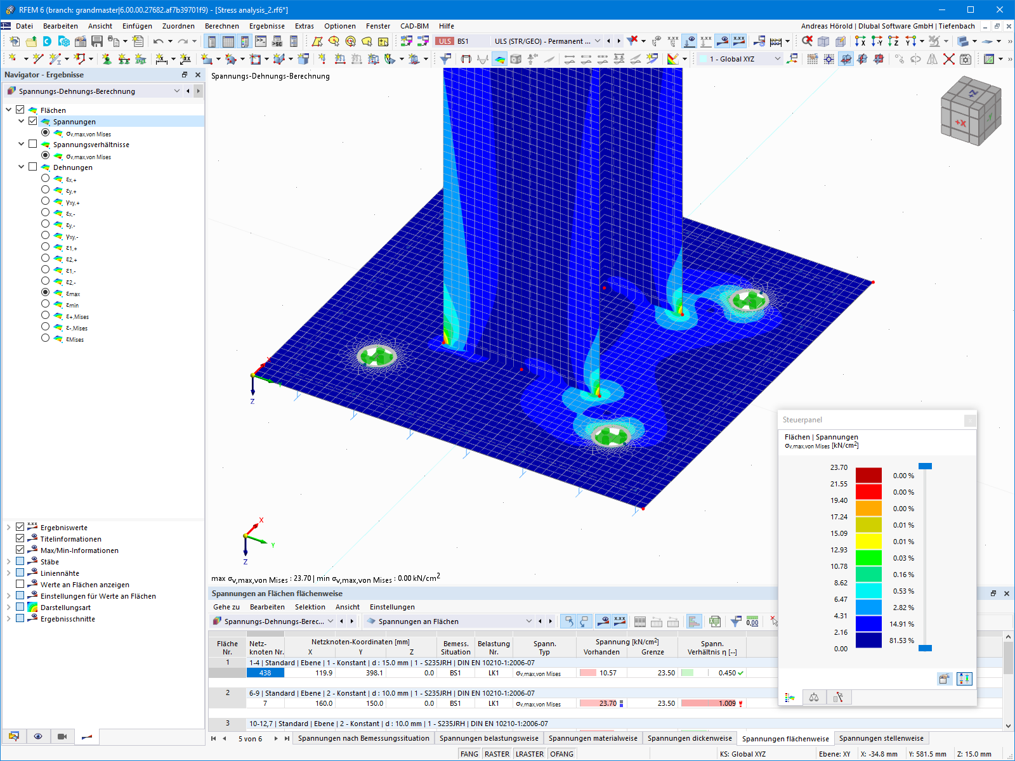Screen dimensions: 1015x761
Task: Expand the Stäbe navigator entry
Action: pos(9,561)
